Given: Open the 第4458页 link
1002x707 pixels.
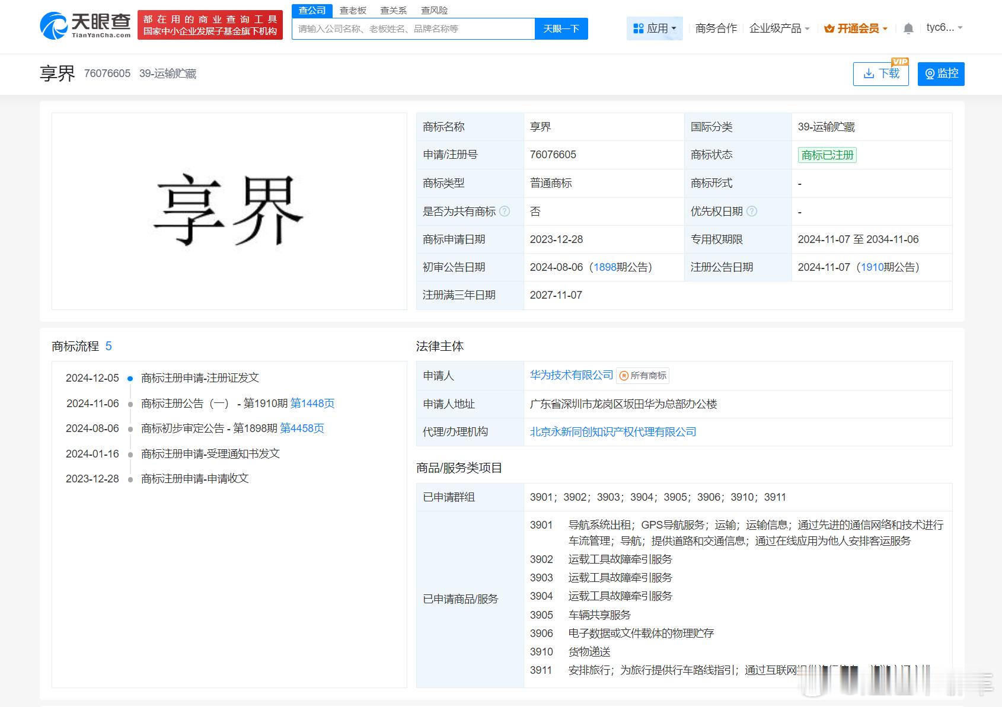Looking at the screenshot, I should click(x=302, y=428).
